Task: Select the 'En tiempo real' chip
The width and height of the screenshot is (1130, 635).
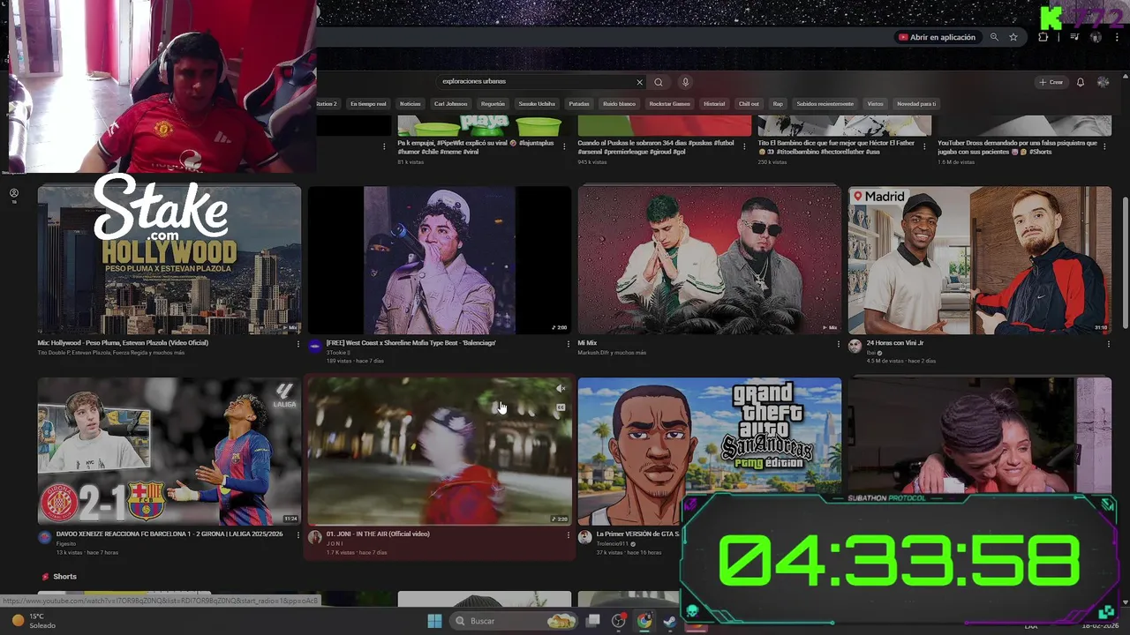Action: [x=368, y=103]
